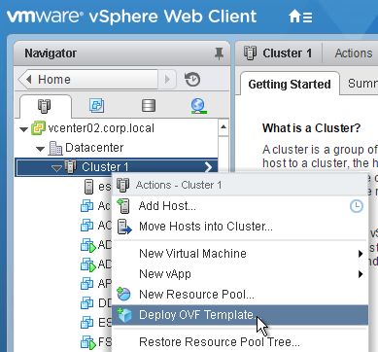Click Move Hosts into Cluster icon
The image size is (378, 352).
pos(124,227)
